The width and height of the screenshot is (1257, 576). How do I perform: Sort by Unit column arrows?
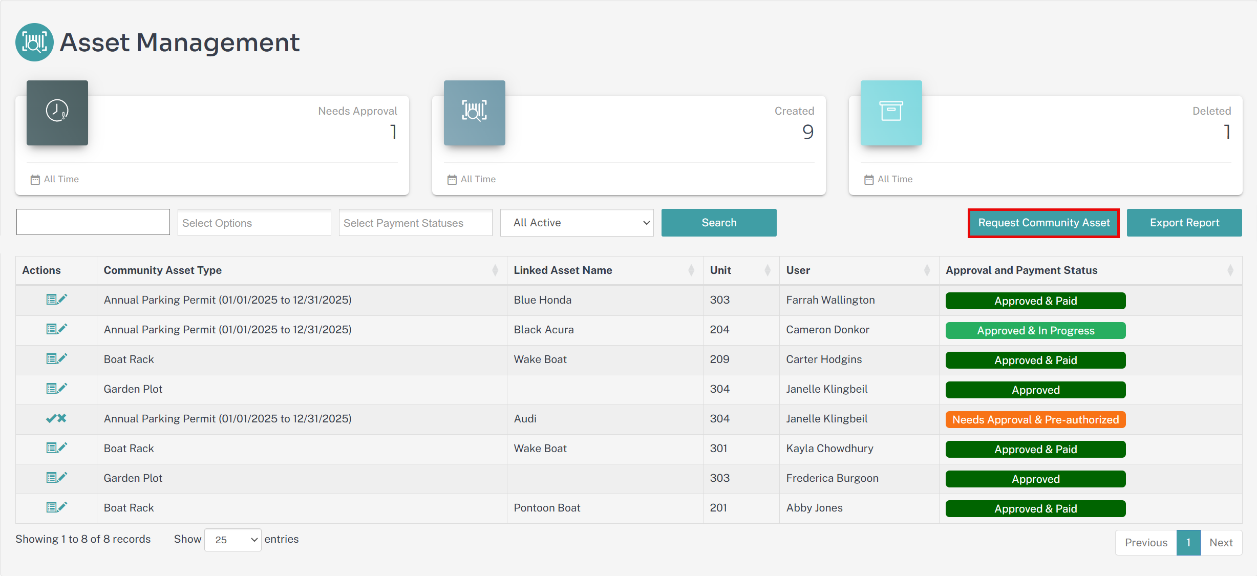click(768, 270)
